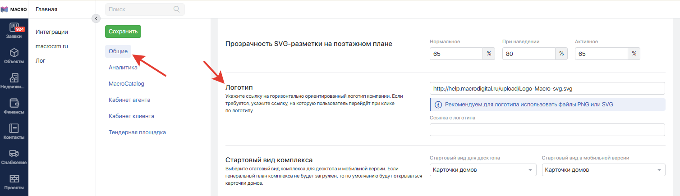This screenshot has height=196, width=680.
Task: Expand Стартовый вид в мобильной версии dropdown
Action: [603, 170]
